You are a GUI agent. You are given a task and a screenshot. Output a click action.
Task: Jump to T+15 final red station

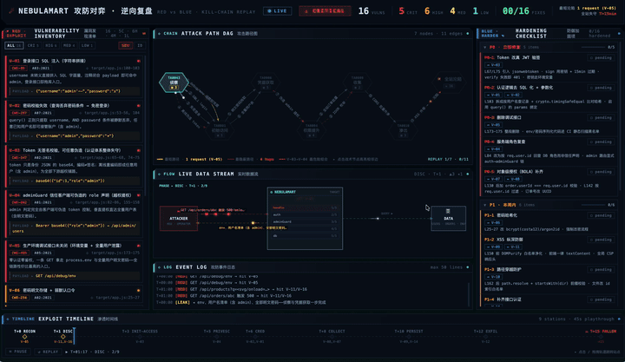click(601, 336)
